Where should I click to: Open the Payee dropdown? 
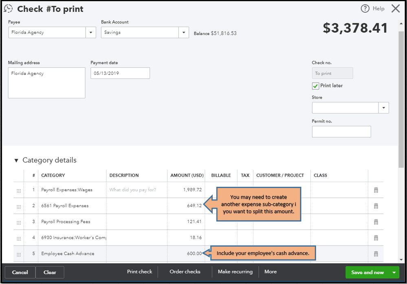point(91,33)
